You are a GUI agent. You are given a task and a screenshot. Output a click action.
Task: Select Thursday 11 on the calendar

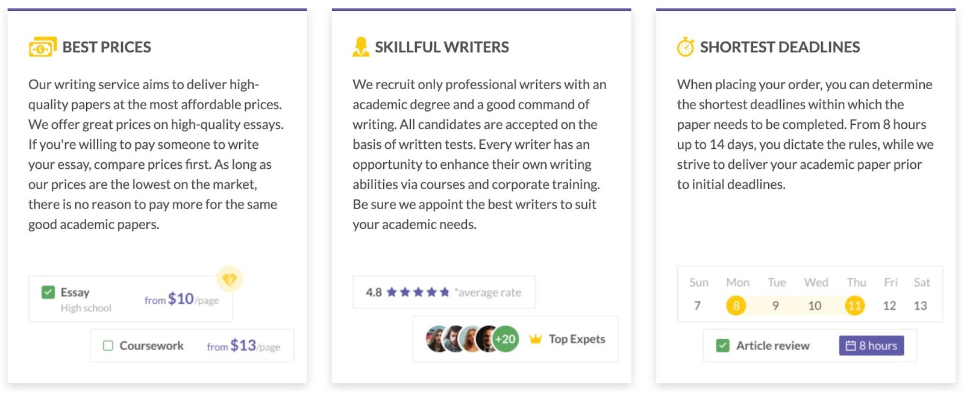854,306
